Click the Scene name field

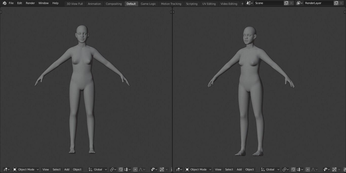[x=268, y=3]
